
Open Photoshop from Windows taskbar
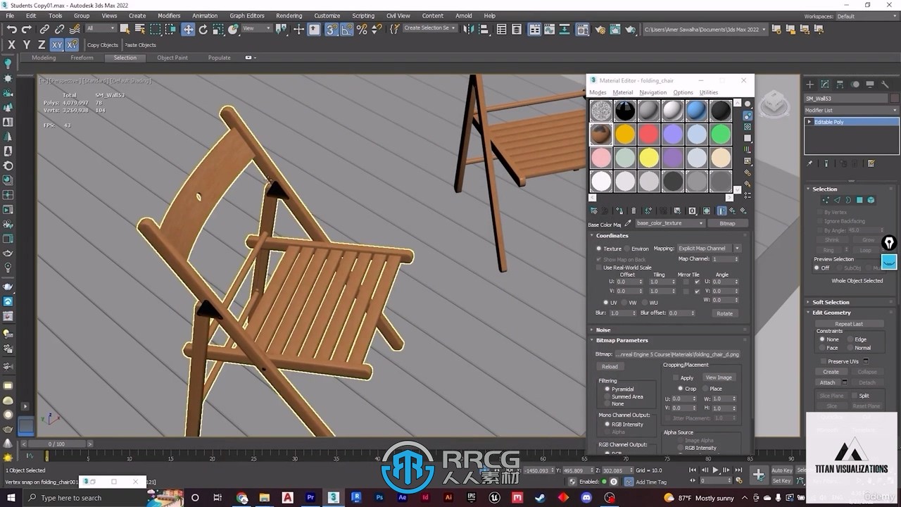[x=379, y=498]
